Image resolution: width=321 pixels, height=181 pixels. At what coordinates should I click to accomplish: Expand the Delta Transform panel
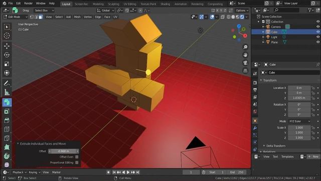274,146
